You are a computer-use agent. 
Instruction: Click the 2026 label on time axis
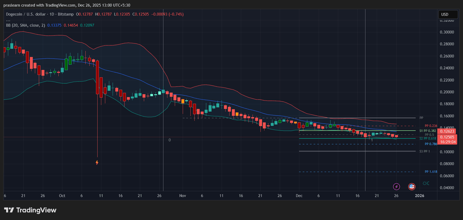pyautogui.click(x=419, y=196)
